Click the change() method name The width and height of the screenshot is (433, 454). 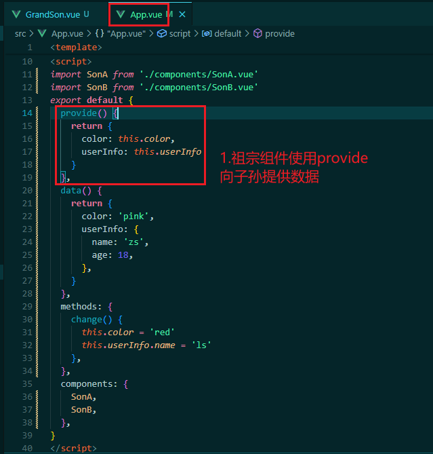coord(87,320)
